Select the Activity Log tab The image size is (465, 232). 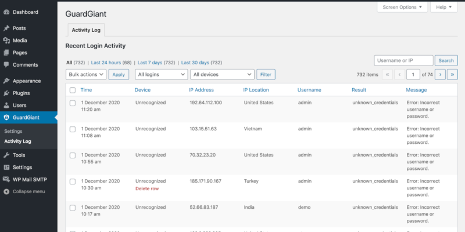tap(86, 30)
